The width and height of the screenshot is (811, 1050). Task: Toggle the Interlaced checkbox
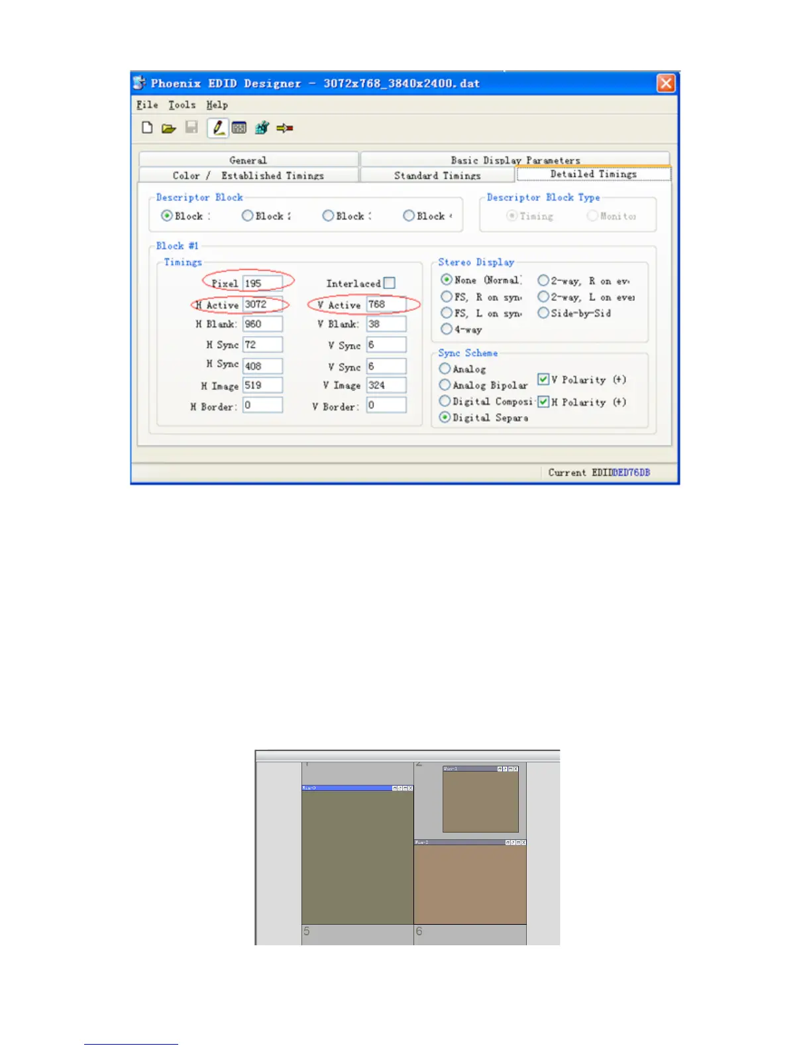pos(390,283)
